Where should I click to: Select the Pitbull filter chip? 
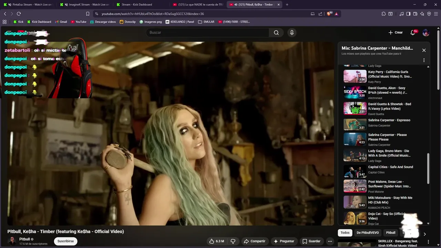pyautogui.click(x=391, y=233)
